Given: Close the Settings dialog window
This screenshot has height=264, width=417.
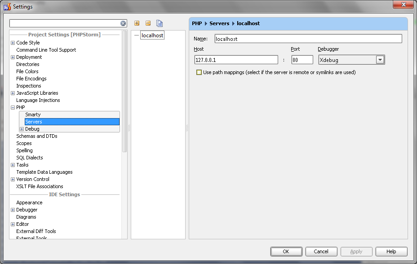Looking at the screenshot, I should pos(404,4).
